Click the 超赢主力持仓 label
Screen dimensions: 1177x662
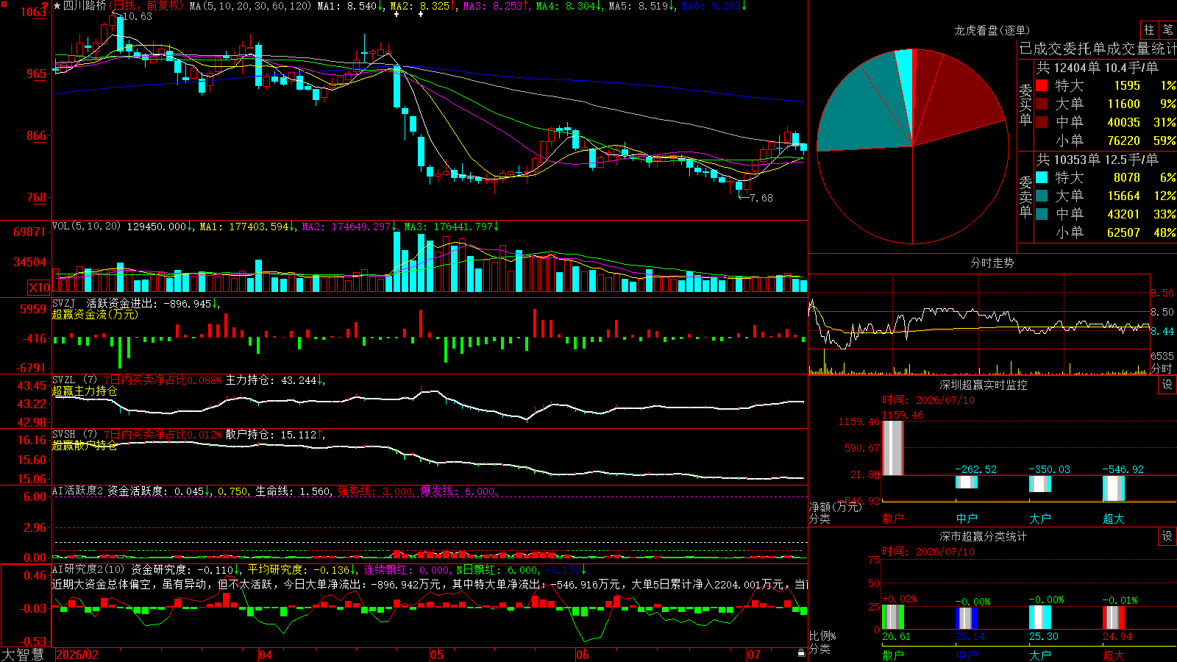coord(85,391)
